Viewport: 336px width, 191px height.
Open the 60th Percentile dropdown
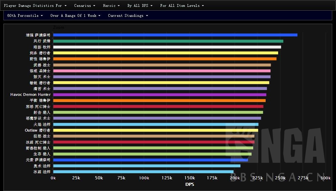(x=25, y=15)
